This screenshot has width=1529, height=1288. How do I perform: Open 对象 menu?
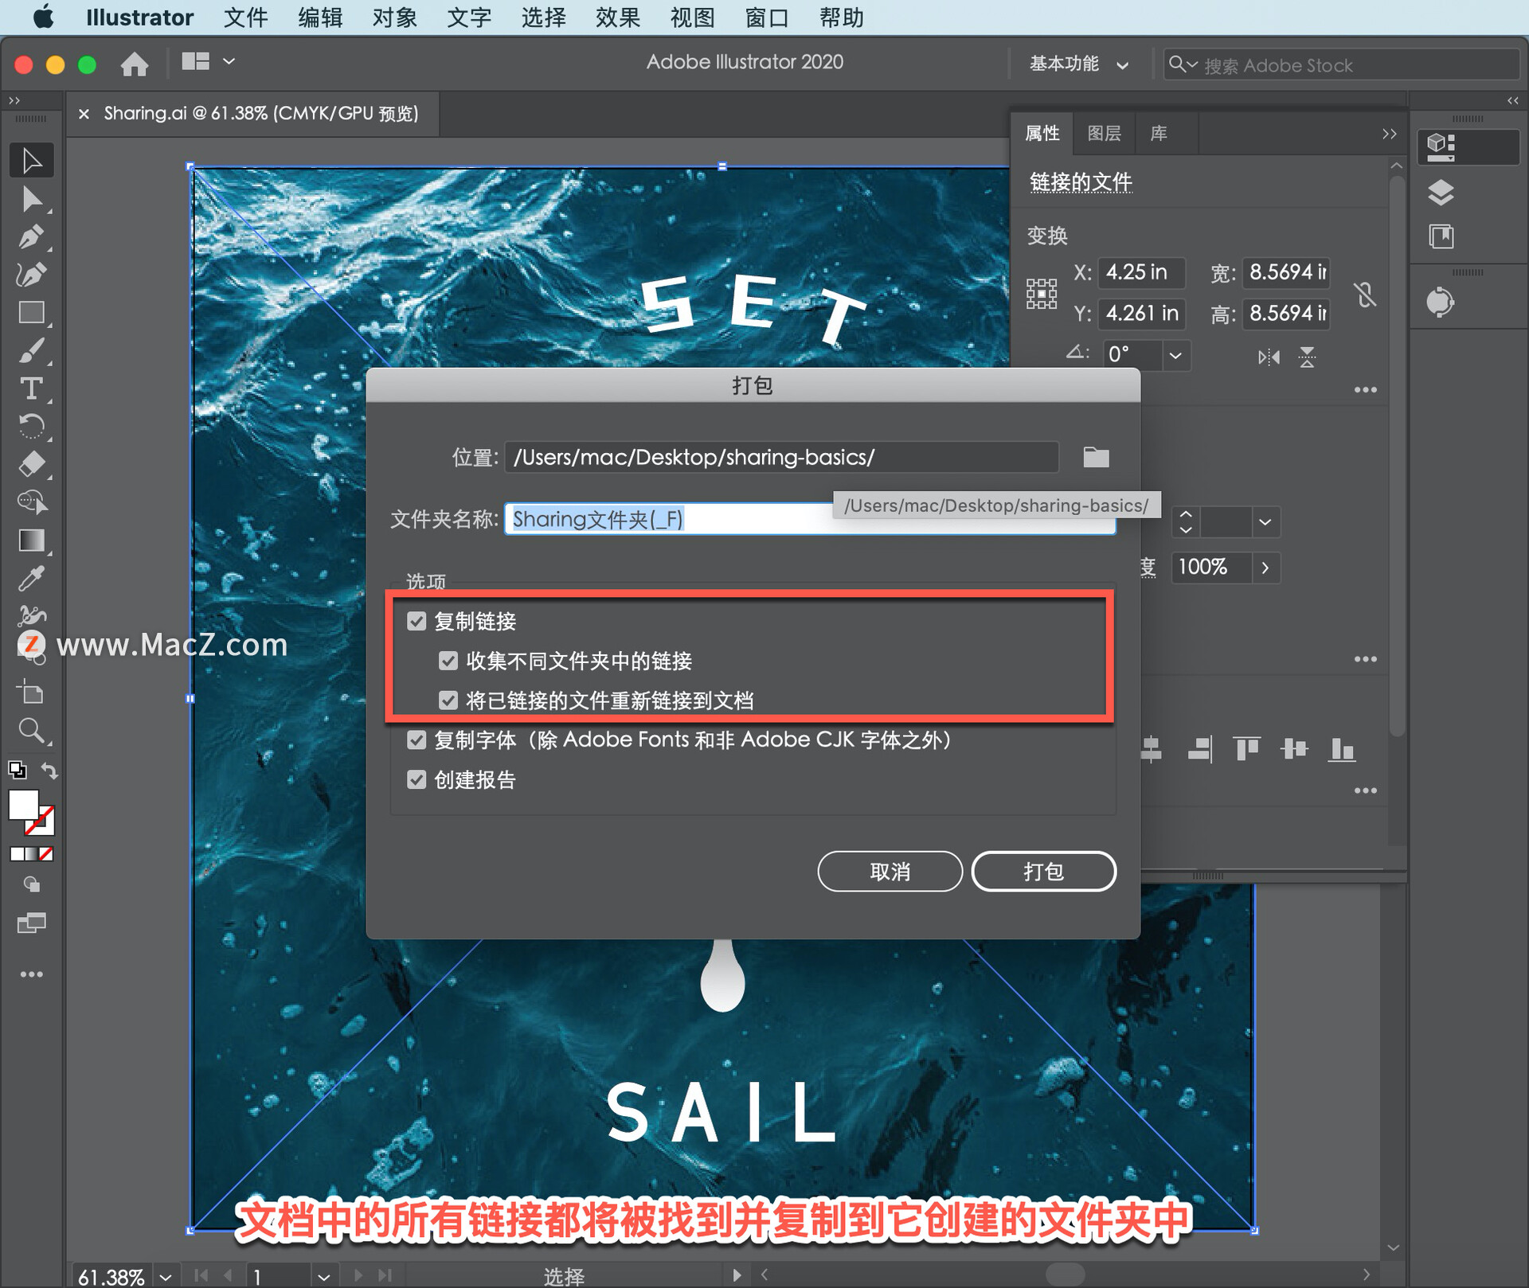(x=395, y=18)
